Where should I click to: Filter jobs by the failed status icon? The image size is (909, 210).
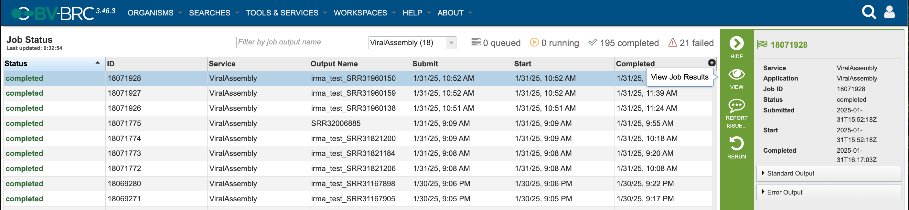pos(672,43)
